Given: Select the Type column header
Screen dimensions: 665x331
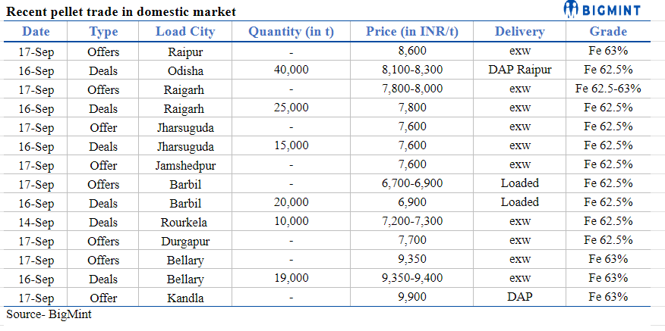Looking at the screenshot, I should (103, 31).
